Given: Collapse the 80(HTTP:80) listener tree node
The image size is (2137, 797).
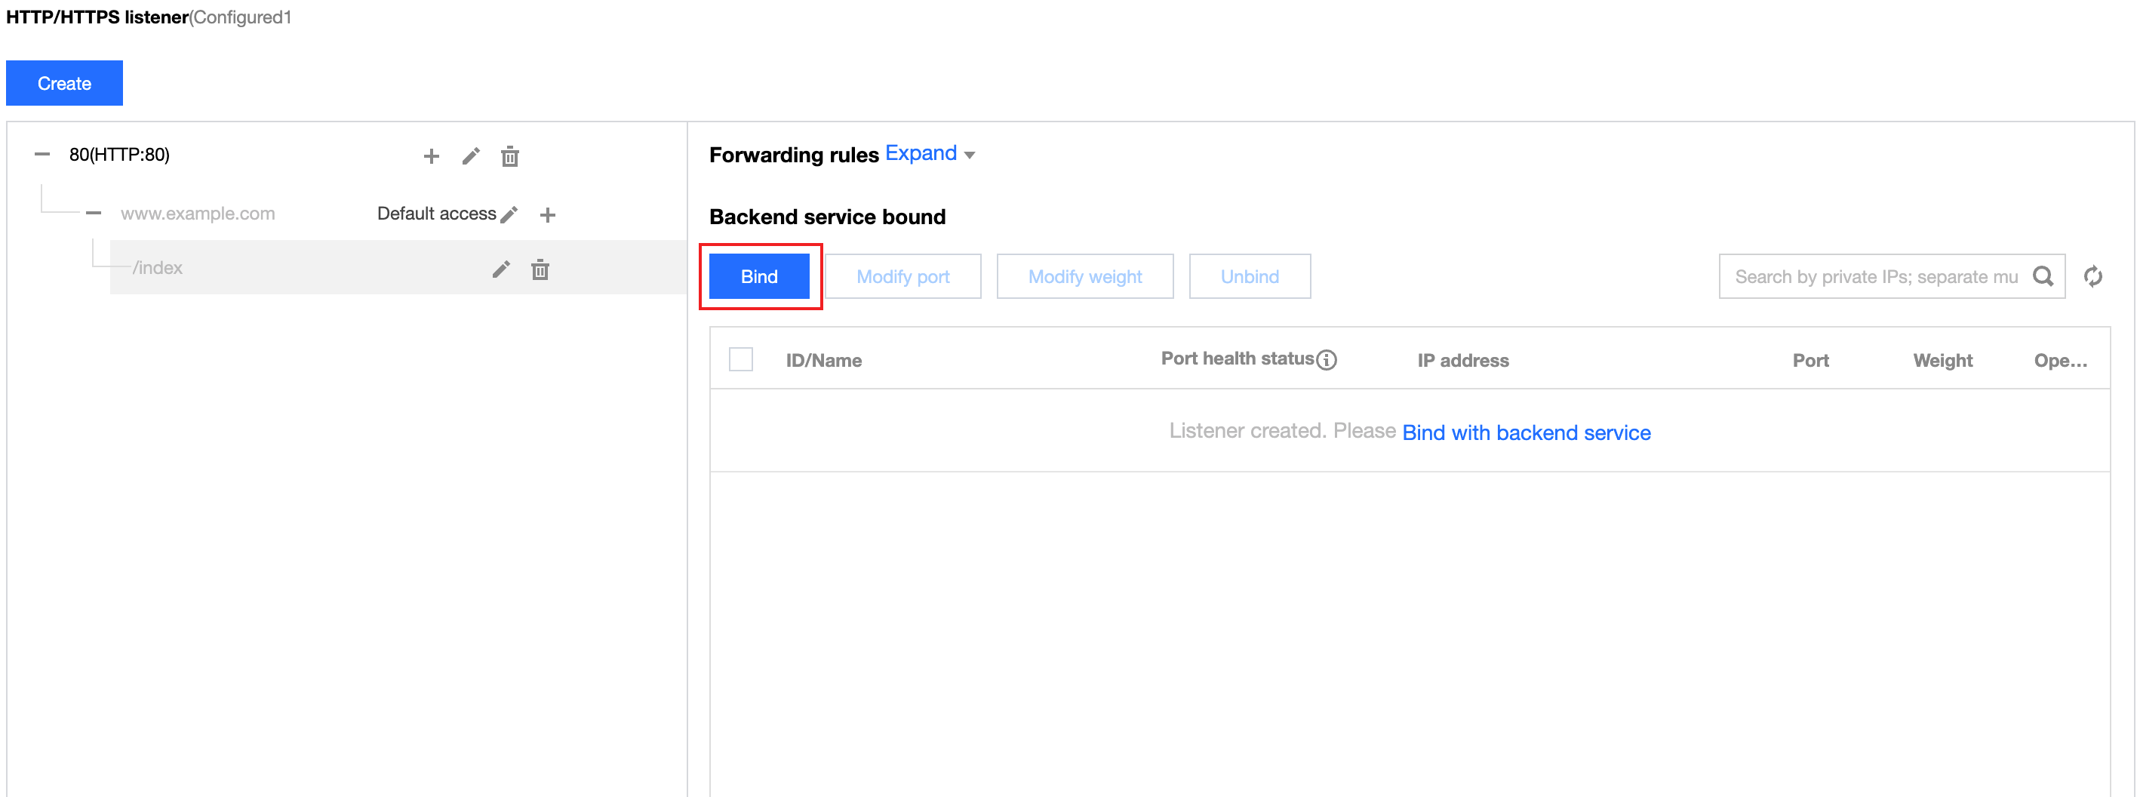Looking at the screenshot, I should [x=42, y=154].
